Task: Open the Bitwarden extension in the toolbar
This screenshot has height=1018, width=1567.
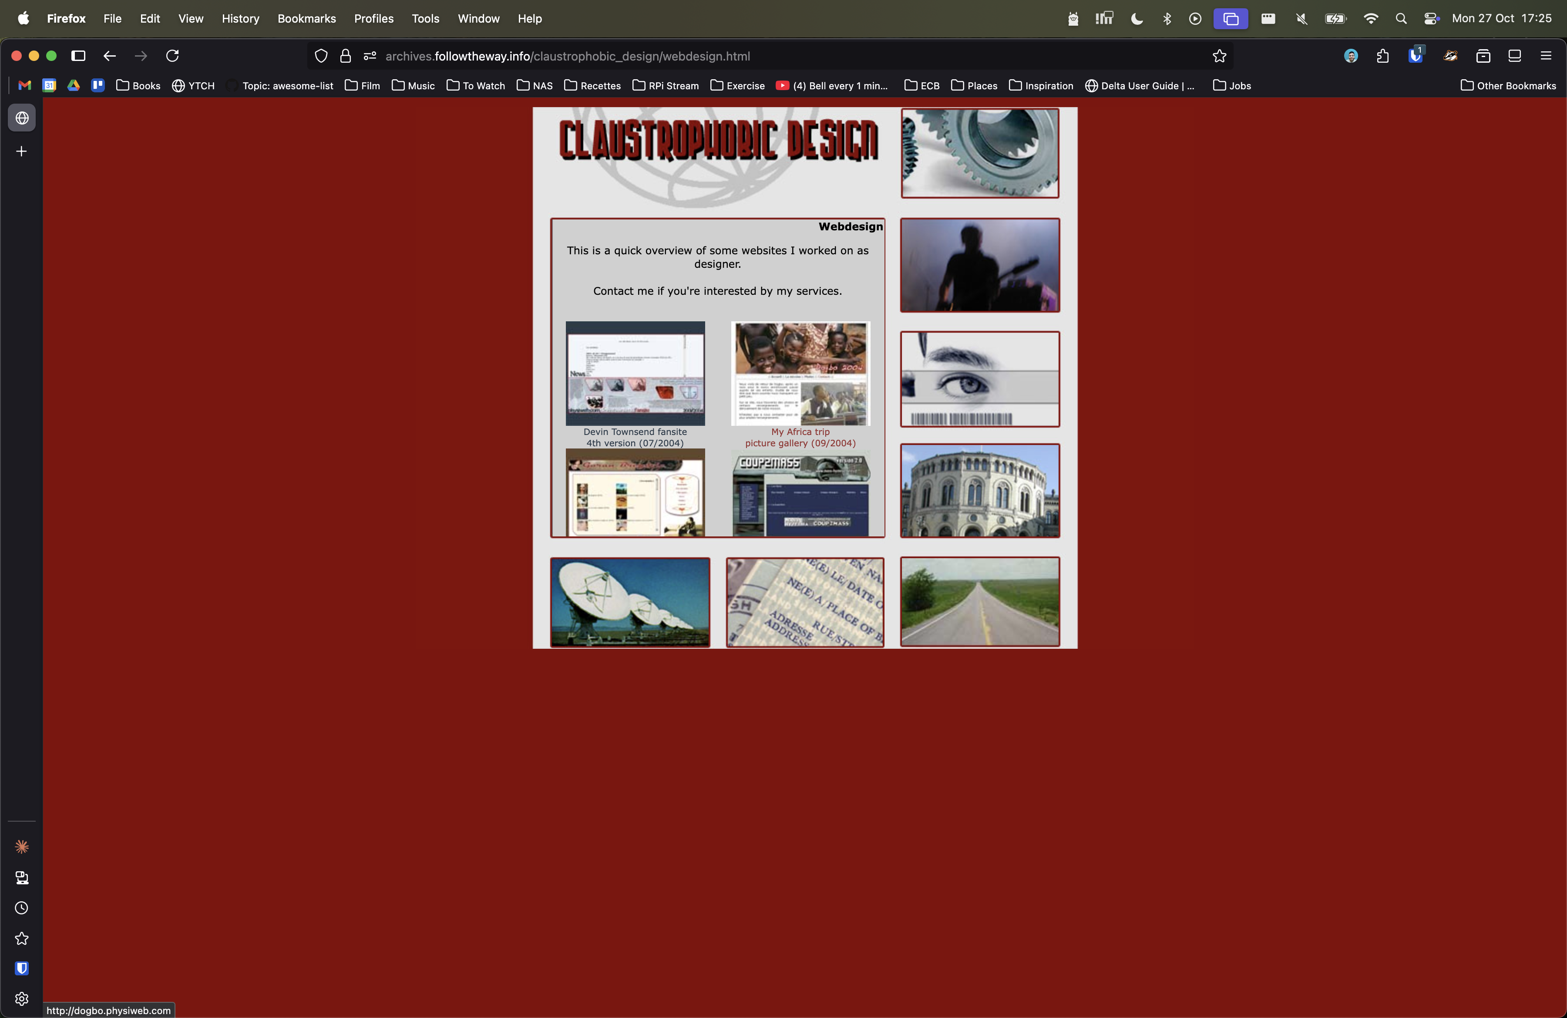Action: point(1415,56)
